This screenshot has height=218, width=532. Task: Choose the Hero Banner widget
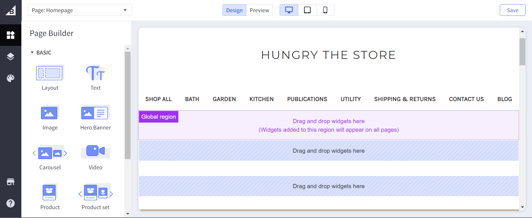point(95,113)
